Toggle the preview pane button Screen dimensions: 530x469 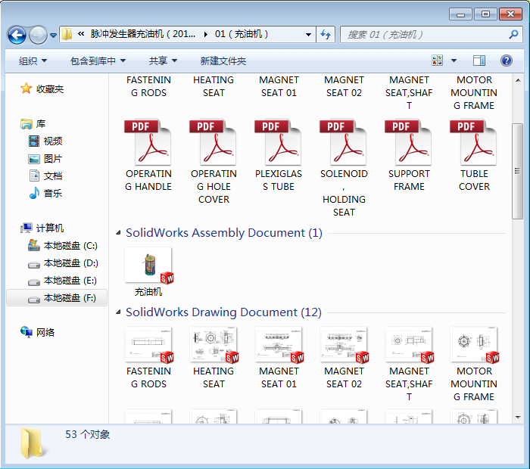point(479,61)
